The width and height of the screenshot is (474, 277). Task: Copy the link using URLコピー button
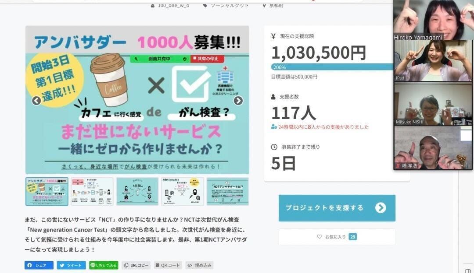pos(136,265)
